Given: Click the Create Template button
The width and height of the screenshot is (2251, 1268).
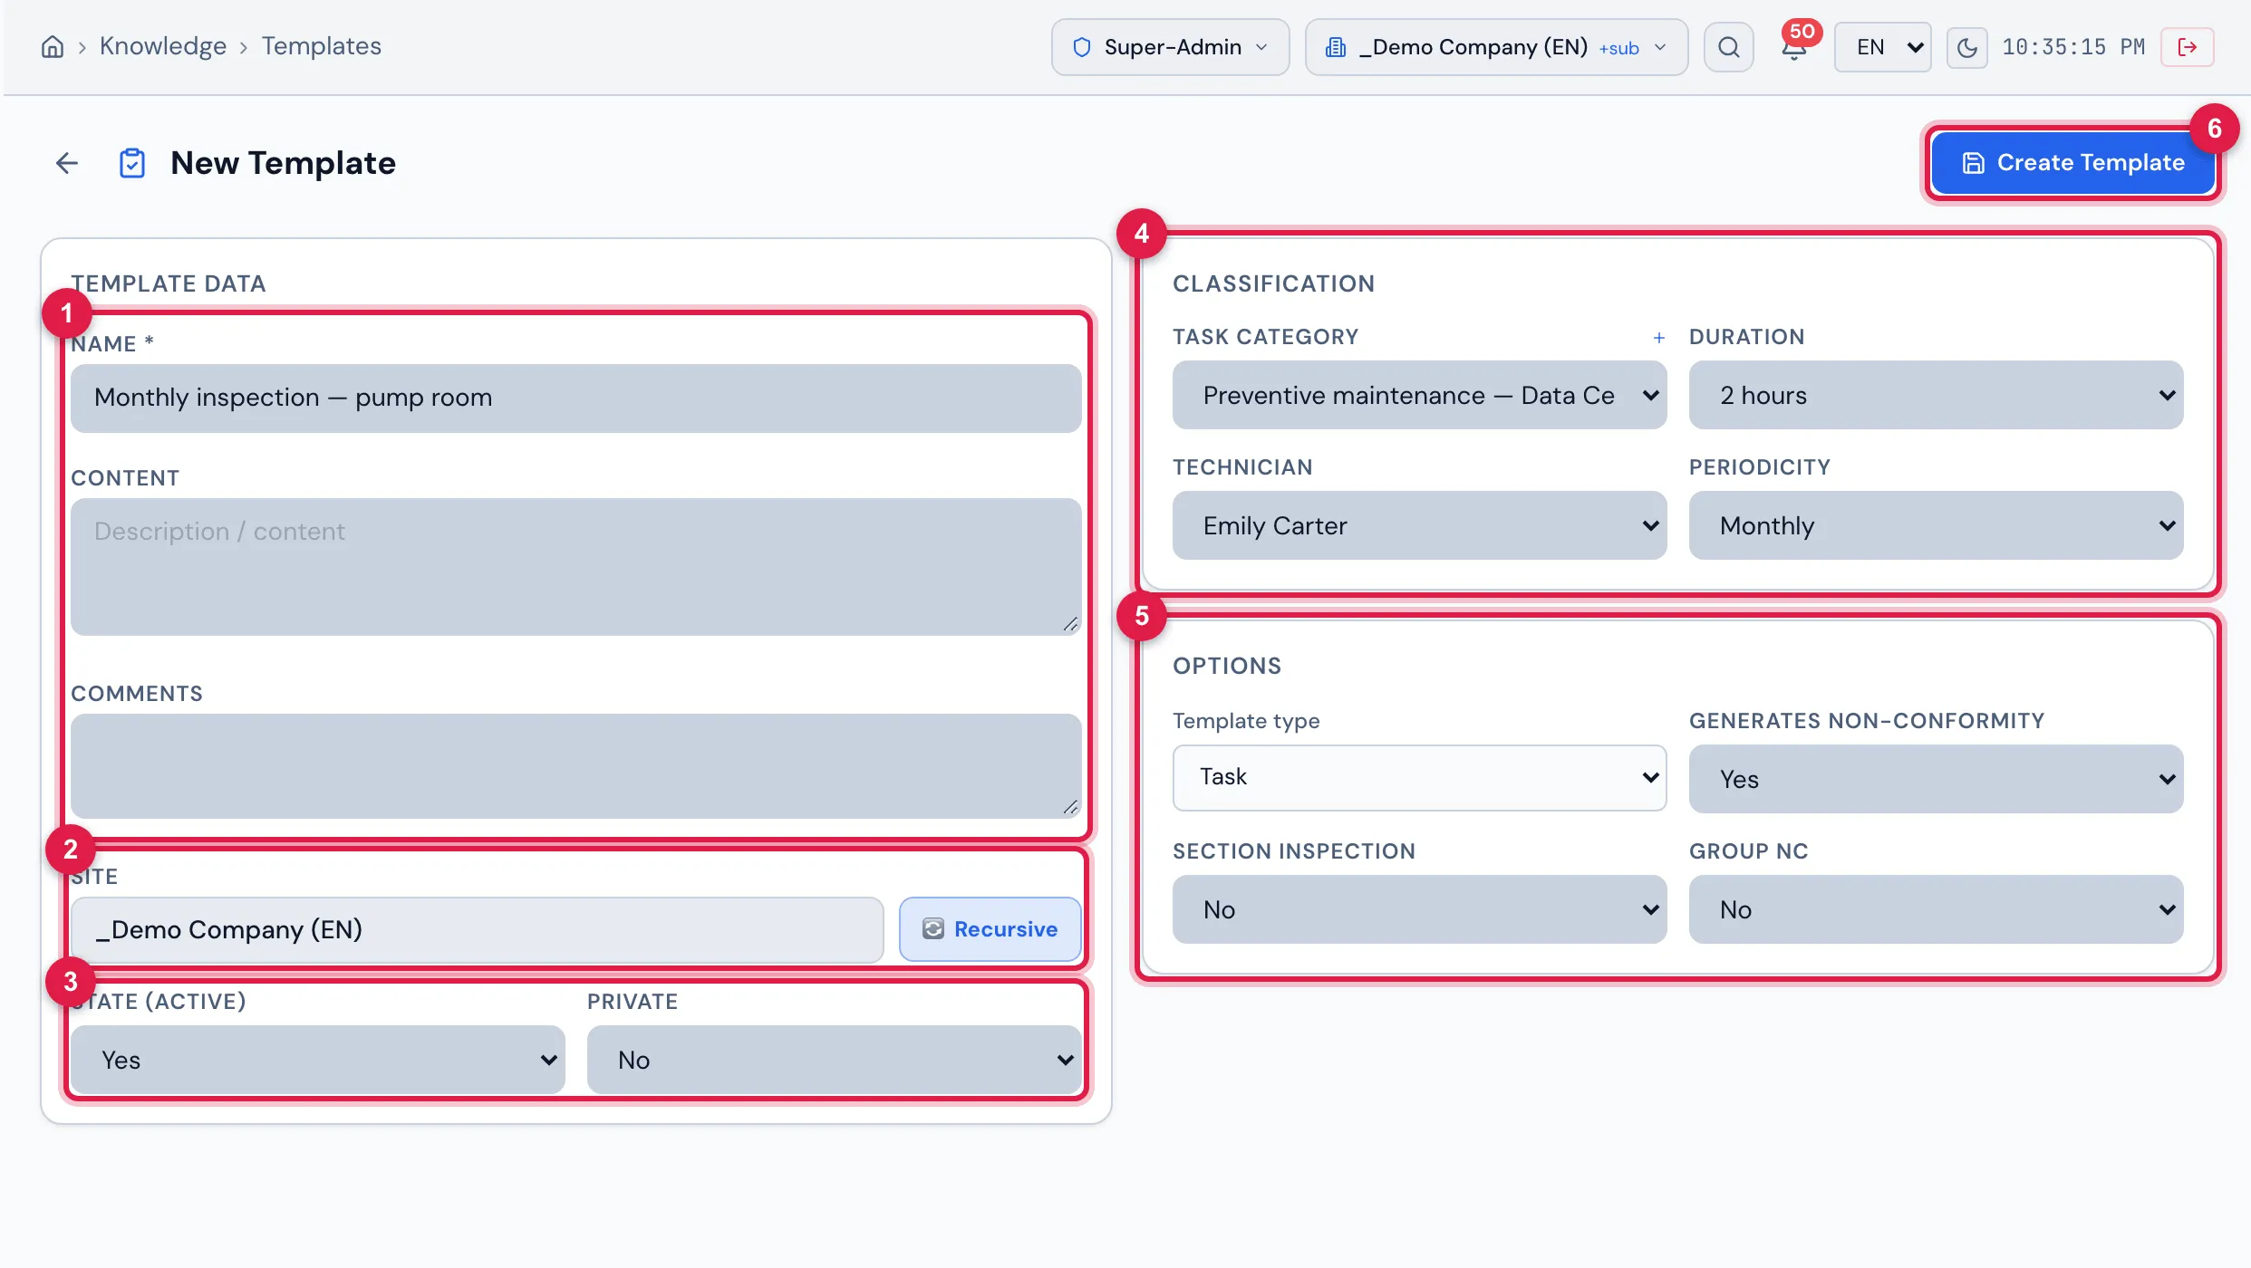Looking at the screenshot, I should click(2072, 163).
